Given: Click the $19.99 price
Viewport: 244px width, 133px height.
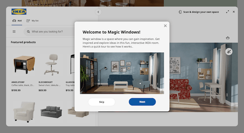Looking at the screenshot, I should point(70,90).
